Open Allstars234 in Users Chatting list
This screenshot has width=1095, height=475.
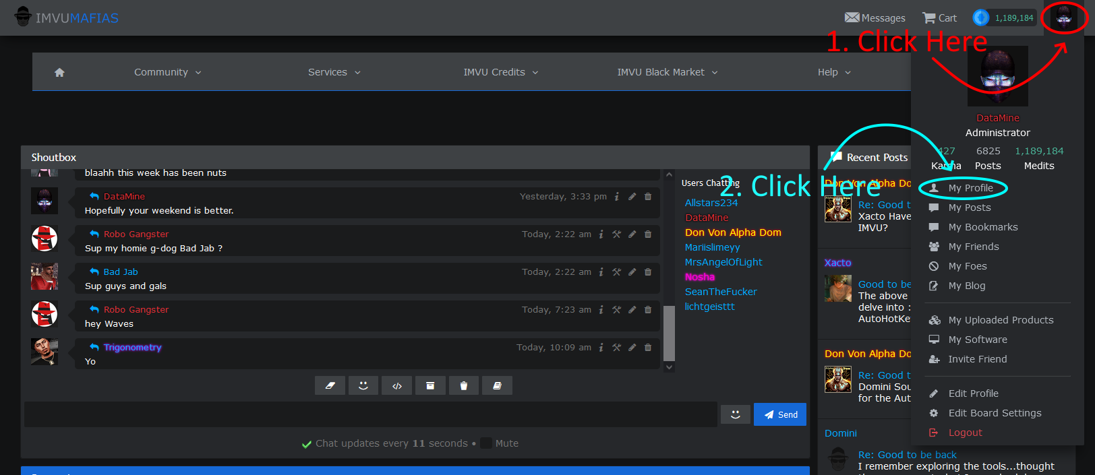pyautogui.click(x=711, y=203)
